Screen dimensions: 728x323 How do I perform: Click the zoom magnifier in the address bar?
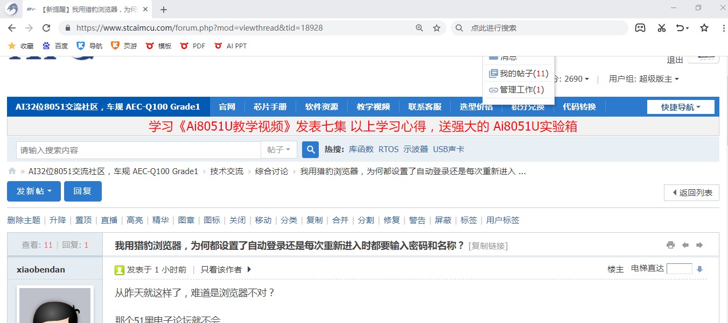pyautogui.click(x=419, y=28)
